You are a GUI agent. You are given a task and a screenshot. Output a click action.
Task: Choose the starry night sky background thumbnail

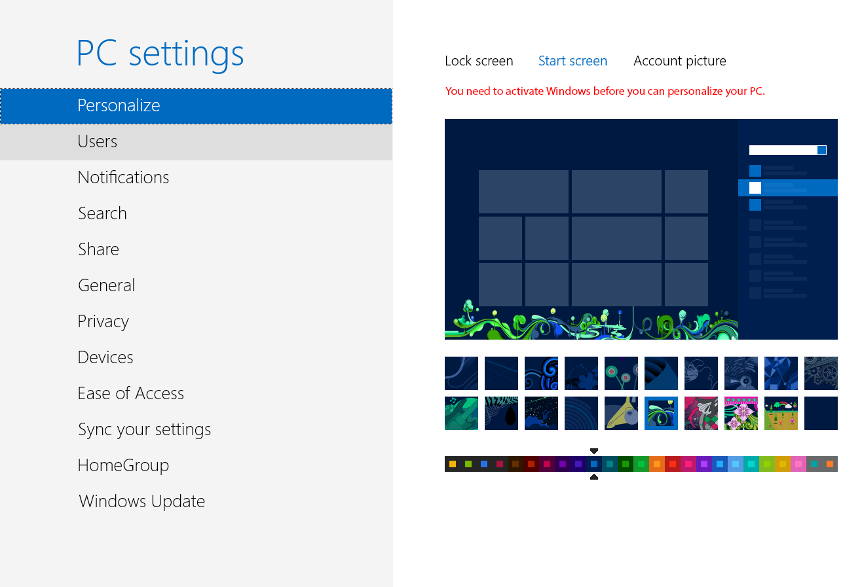click(541, 413)
